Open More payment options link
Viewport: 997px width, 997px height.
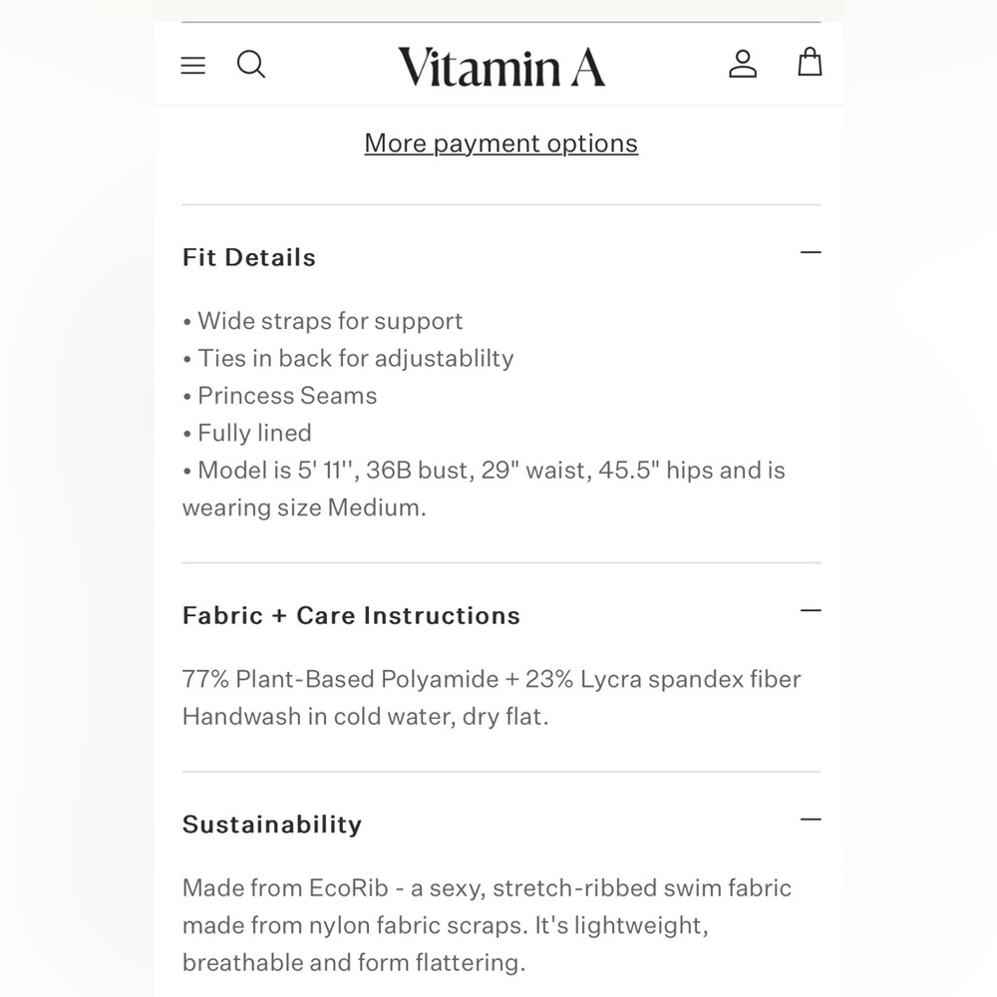point(501,143)
